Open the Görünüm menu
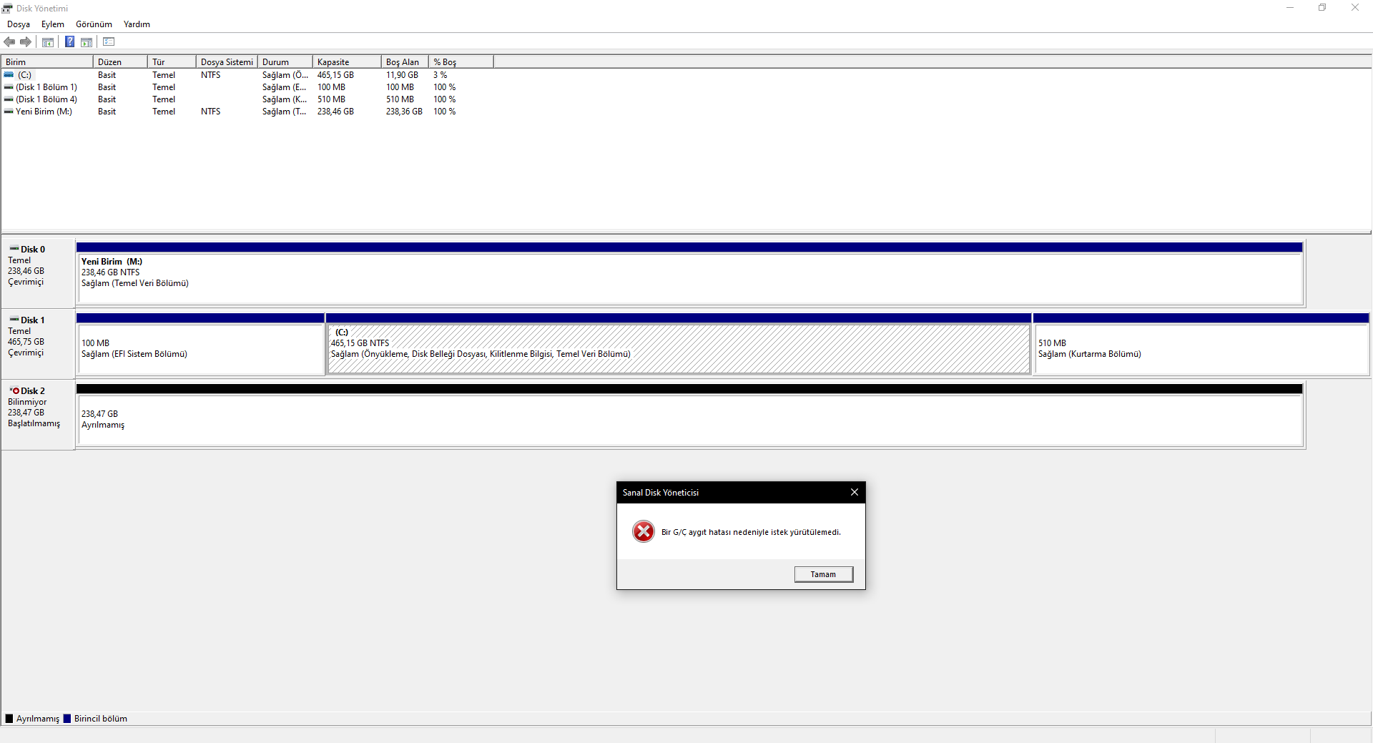Viewport: 1373px width, 743px height. point(94,24)
